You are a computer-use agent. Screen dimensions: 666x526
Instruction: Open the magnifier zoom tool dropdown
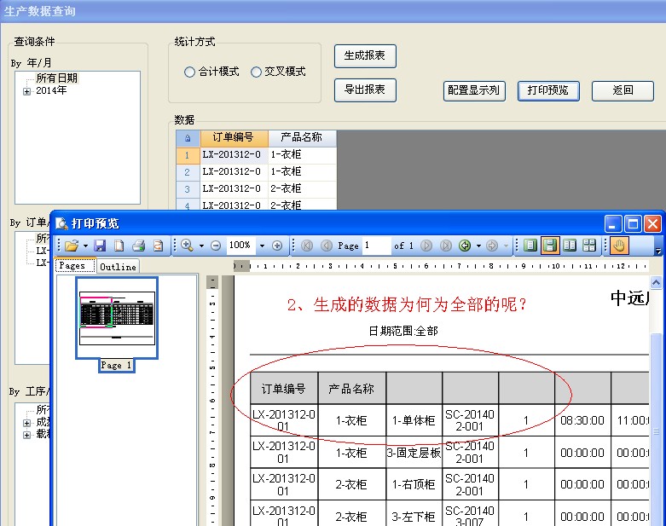tap(202, 246)
